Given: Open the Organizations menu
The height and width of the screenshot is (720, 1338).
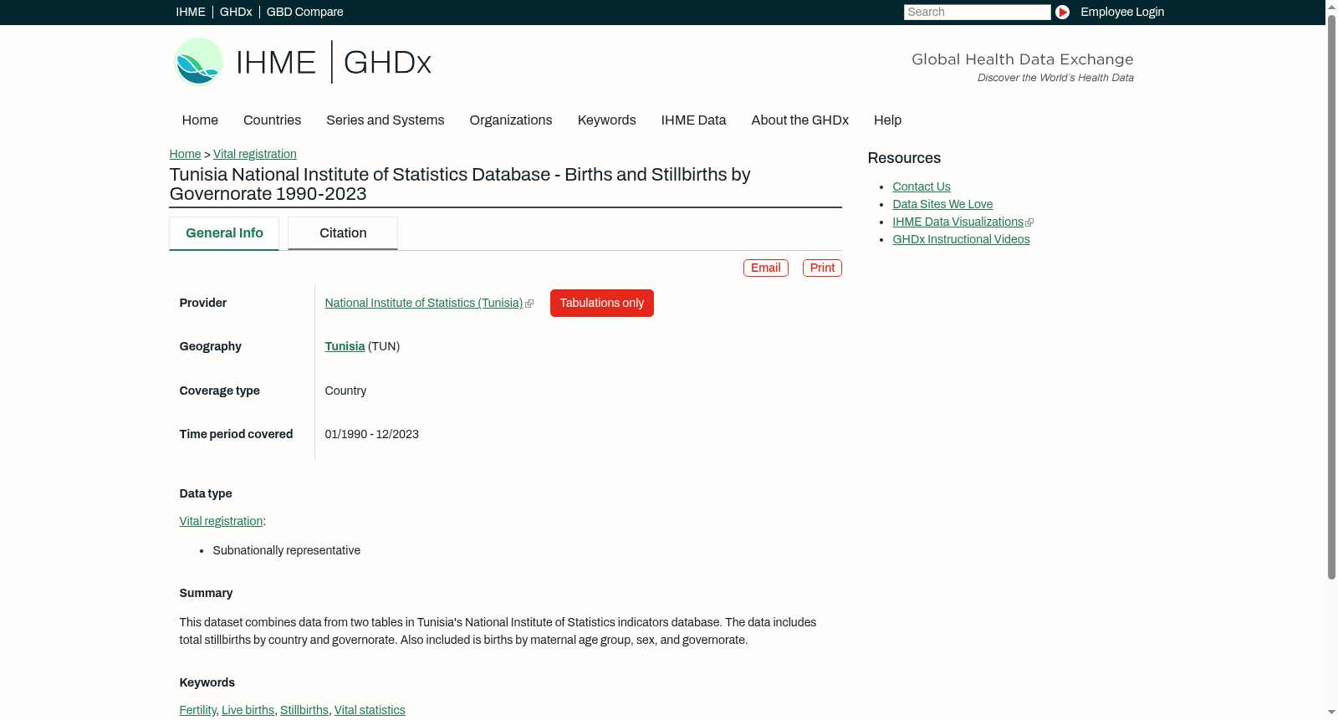Looking at the screenshot, I should tap(511, 120).
